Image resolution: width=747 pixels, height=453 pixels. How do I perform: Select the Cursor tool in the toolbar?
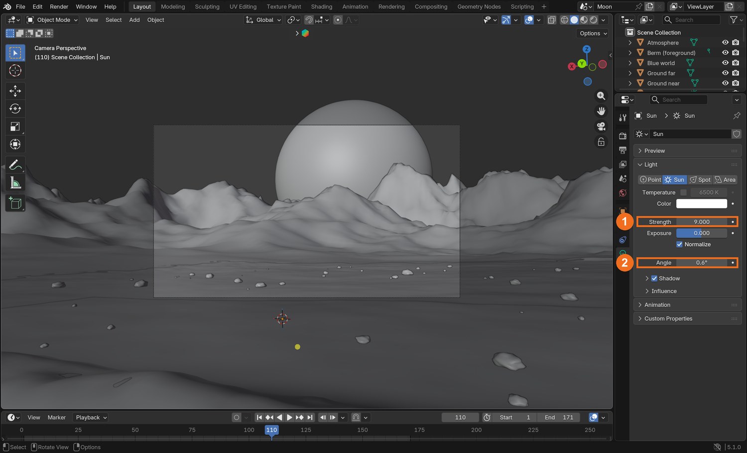(15, 71)
